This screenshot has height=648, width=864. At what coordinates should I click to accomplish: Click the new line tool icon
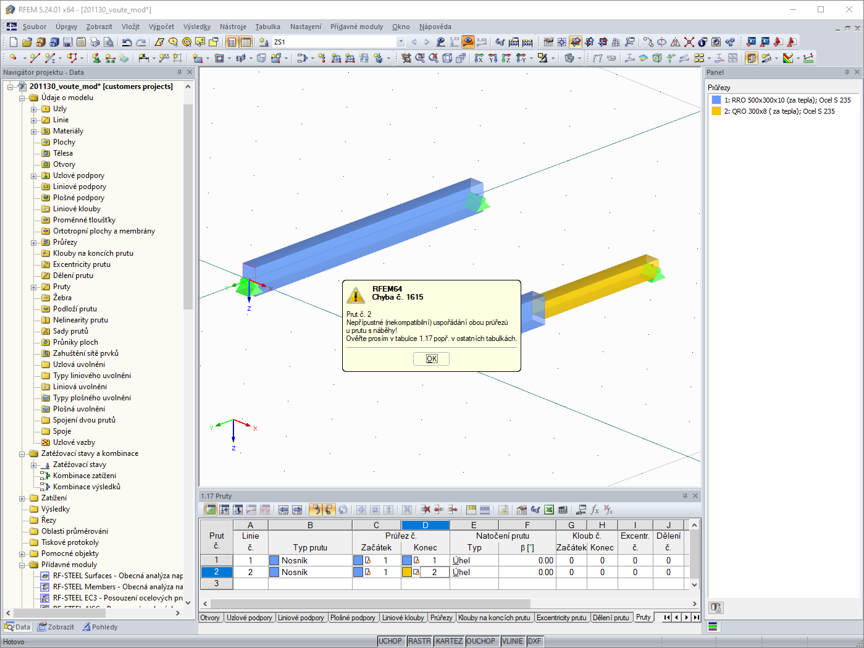click(35, 58)
